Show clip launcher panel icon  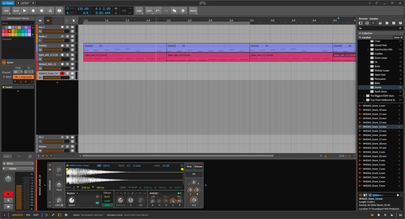(40, 21)
